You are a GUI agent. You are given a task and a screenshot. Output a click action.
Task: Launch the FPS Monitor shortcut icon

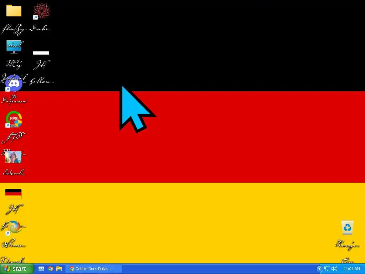tap(14, 119)
